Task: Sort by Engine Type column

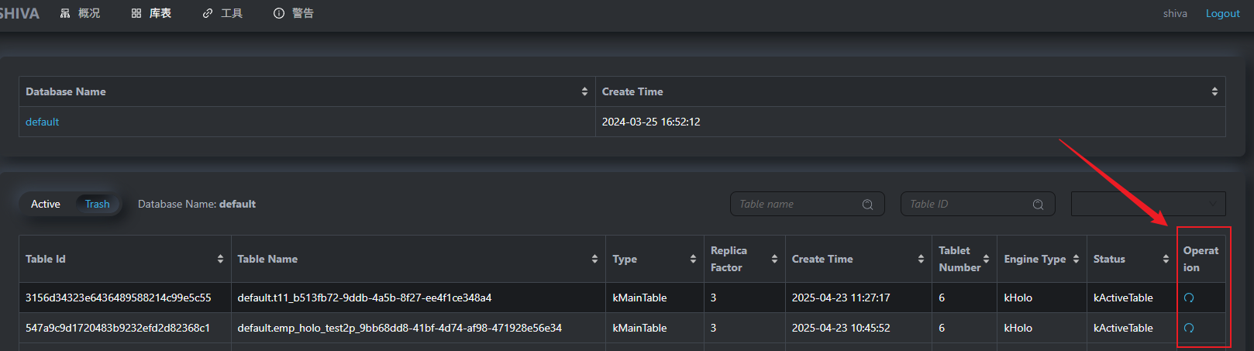Action: point(1076,259)
